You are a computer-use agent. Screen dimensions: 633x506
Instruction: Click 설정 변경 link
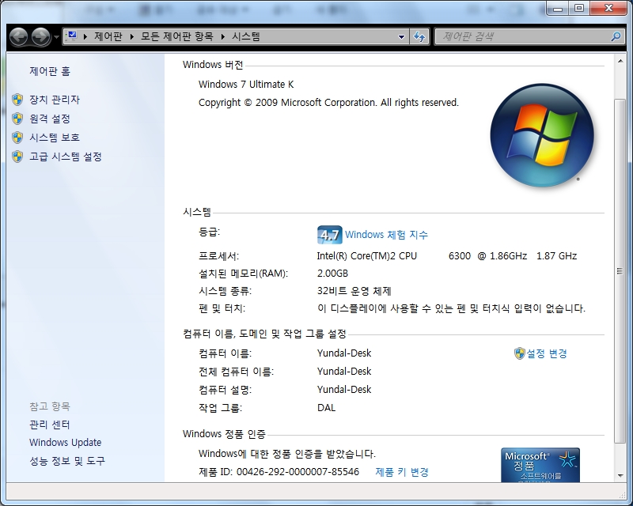click(547, 353)
